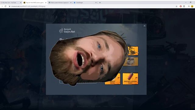Select the Swedish Lasagna Paint reward tile
Viewport: 195px width, 110px height.
pos(130,79)
